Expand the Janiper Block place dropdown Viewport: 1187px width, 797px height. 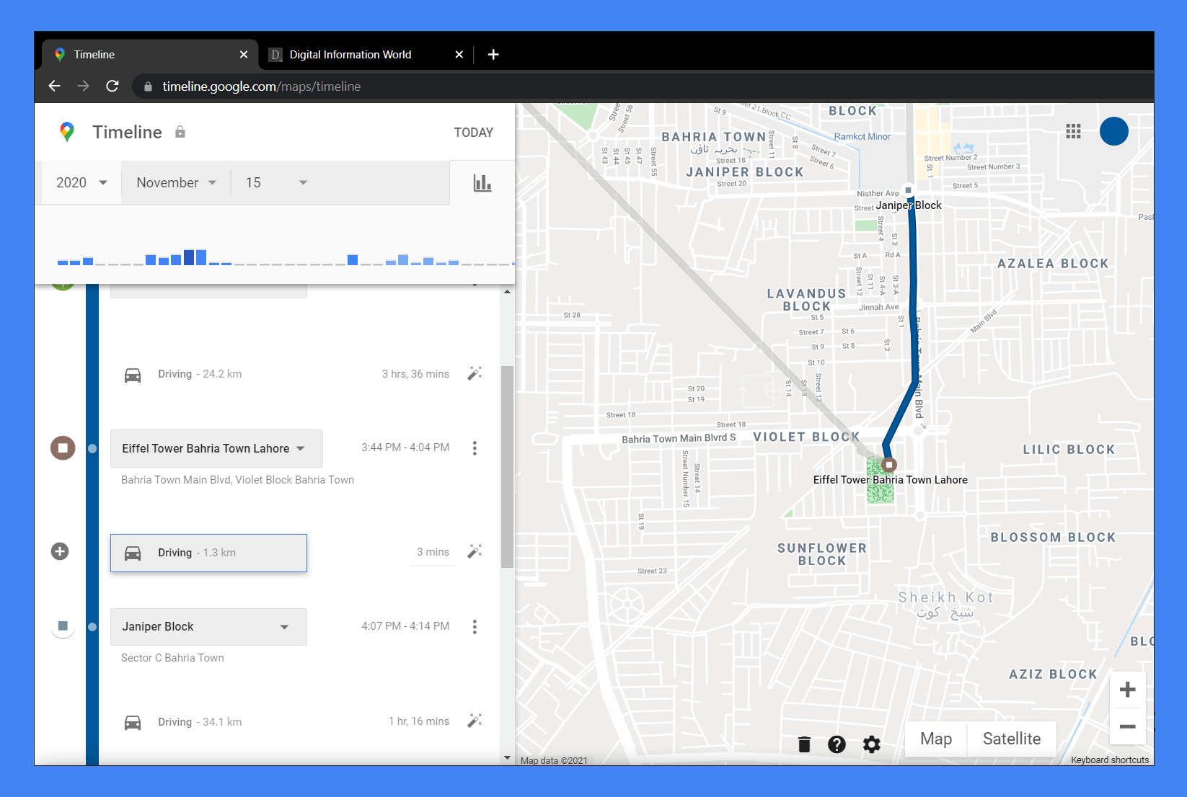[208, 627]
